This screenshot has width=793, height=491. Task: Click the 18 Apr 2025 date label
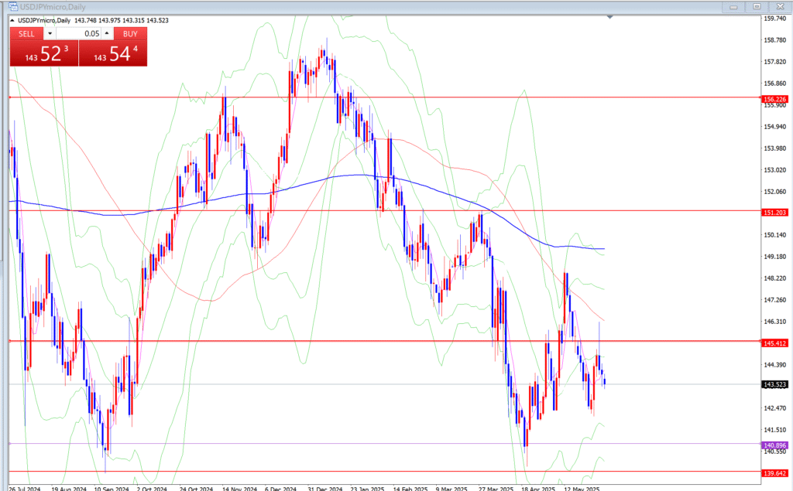(x=538, y=489)
